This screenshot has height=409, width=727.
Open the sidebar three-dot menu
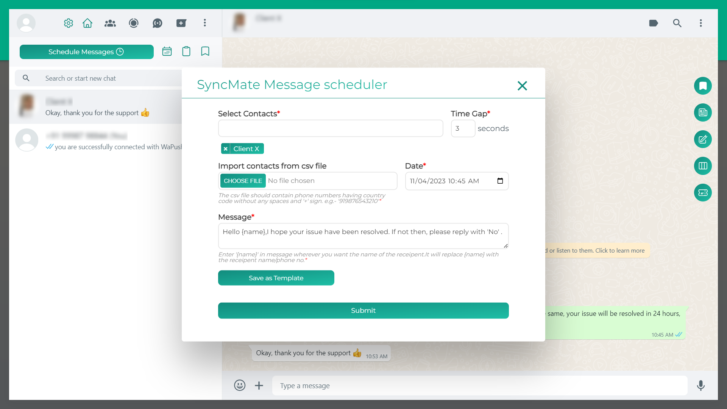(x=205, y=23)
